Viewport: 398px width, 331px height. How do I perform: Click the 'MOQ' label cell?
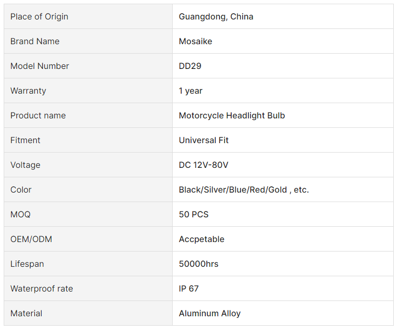(21, 214)
